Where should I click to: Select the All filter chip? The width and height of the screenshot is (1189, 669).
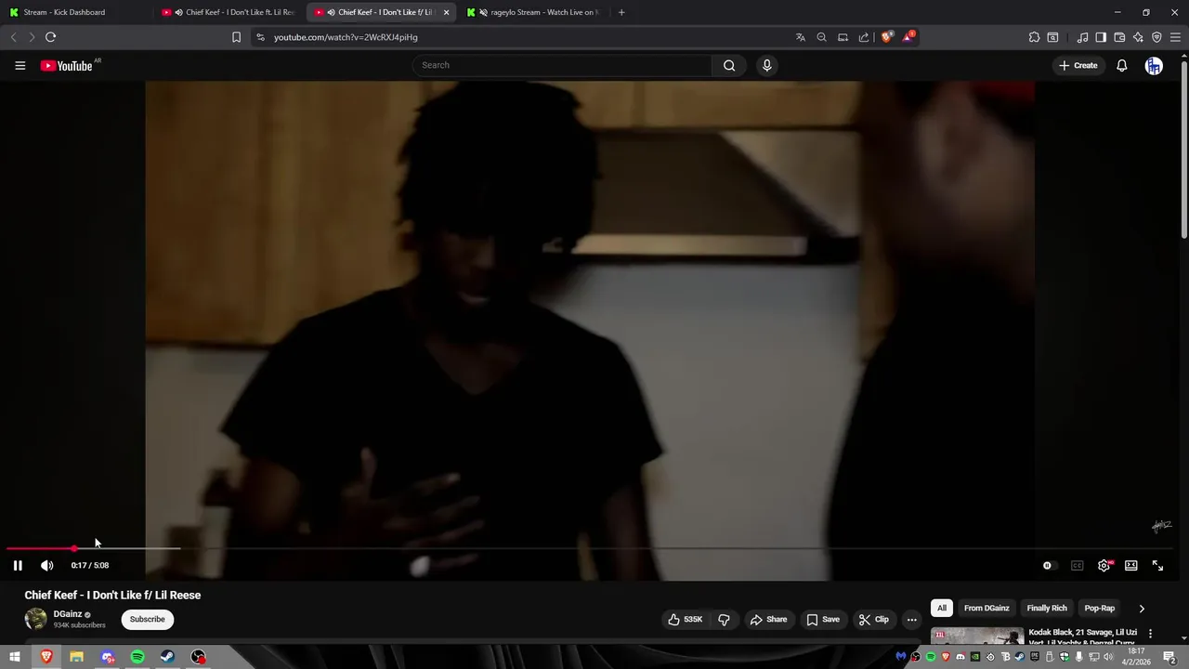pyautogui.click(x=941, y=608)
